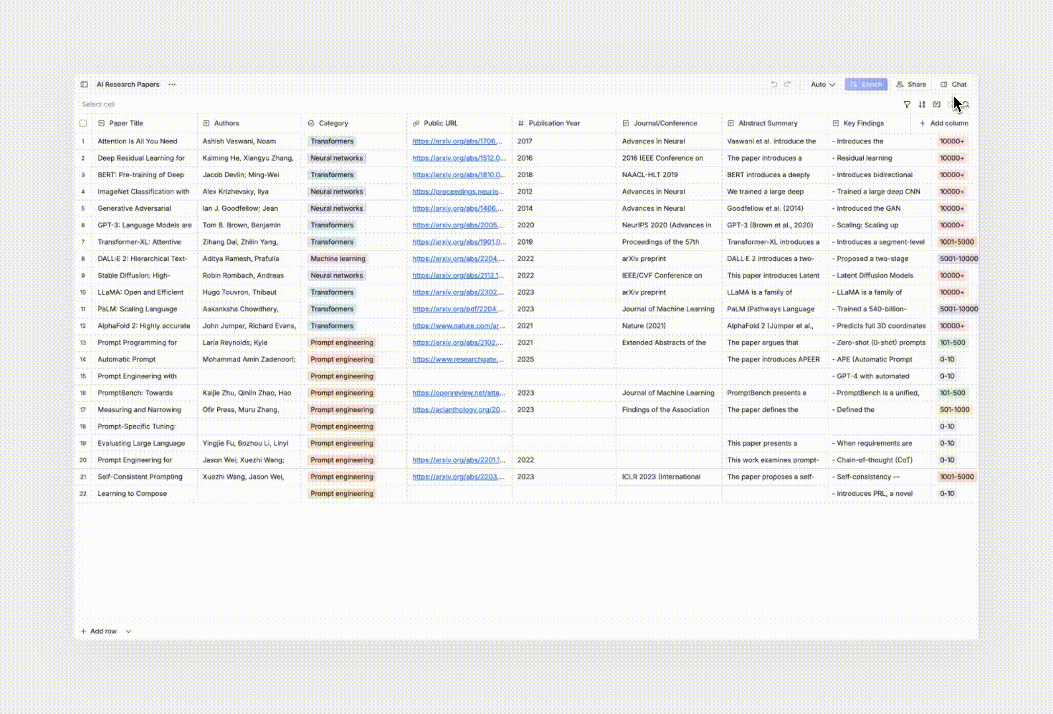
Task: Click the Public URL column header
Action: point(460,123)
